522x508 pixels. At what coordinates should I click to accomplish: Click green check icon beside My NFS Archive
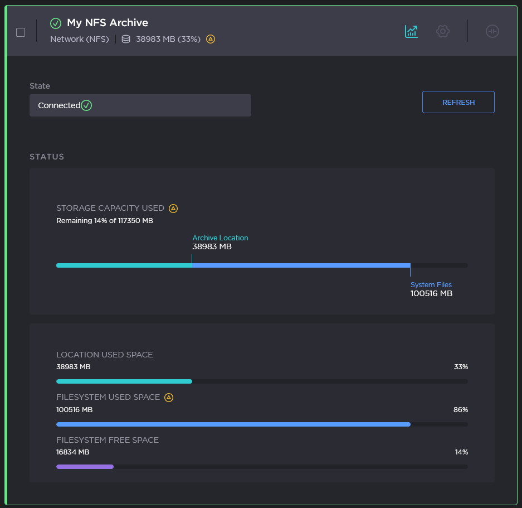(56, 23)
